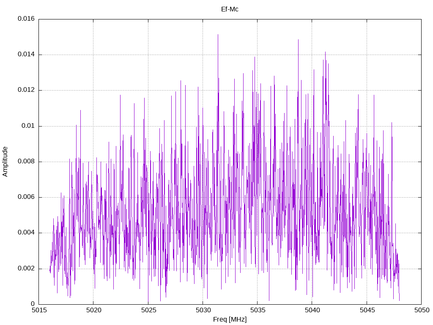Click the 0.004 y-axis tick label
The width and height of the screenshot is (433, 325).
tap(26, 233)
